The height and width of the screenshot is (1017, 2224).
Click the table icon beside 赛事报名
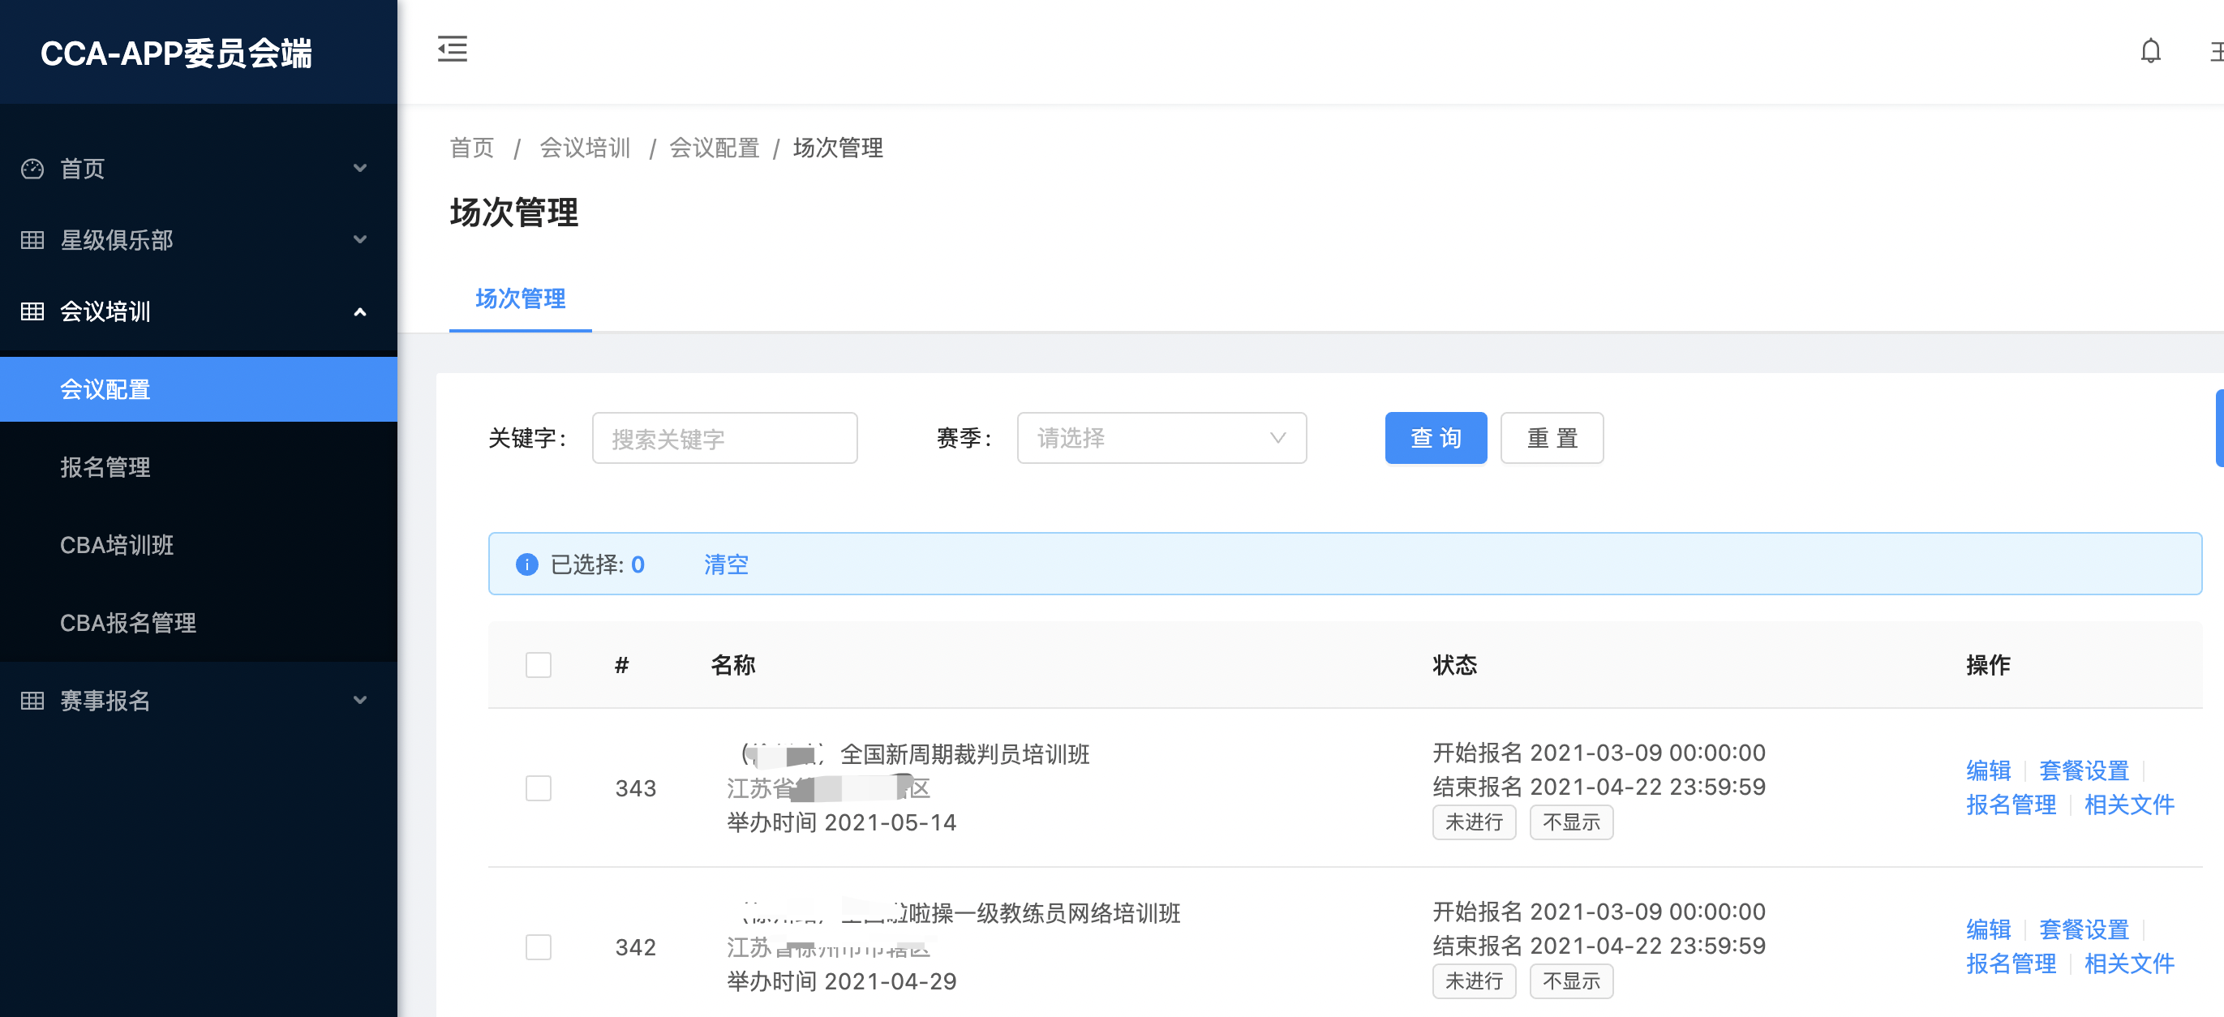[x=32, y=700]
